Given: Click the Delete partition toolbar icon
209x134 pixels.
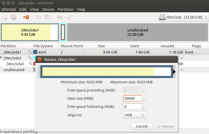Looking at the screenshot, I should coord(14,17).
